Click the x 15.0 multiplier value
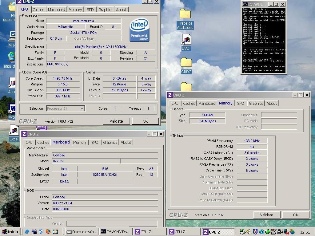The image size is (315, 236). (63, 84)
